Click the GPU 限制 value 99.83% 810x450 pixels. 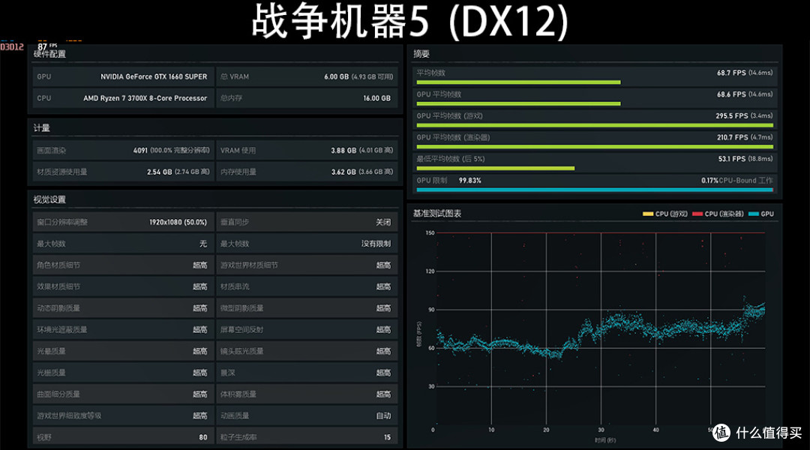coord(470,180)
